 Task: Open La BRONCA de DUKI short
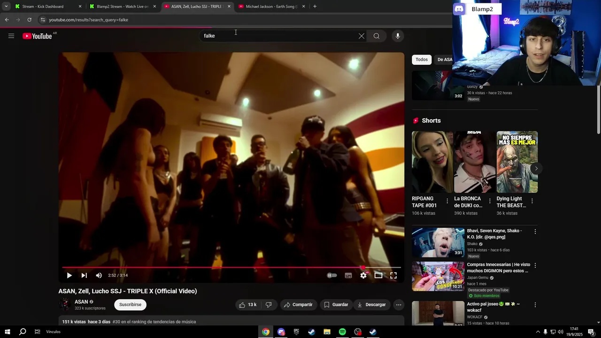(474, 162)
